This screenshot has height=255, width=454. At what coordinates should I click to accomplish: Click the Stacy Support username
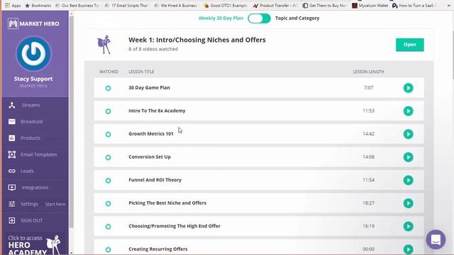(33, 79)
